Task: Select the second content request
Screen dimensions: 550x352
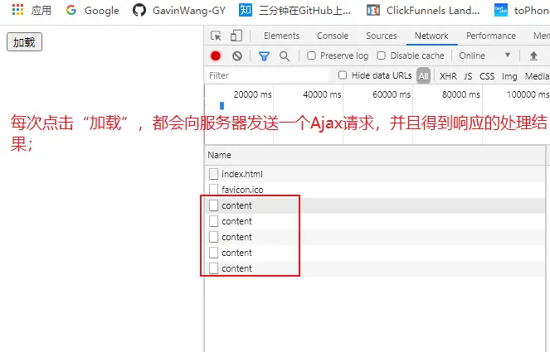Action: [x=375, y=221]
